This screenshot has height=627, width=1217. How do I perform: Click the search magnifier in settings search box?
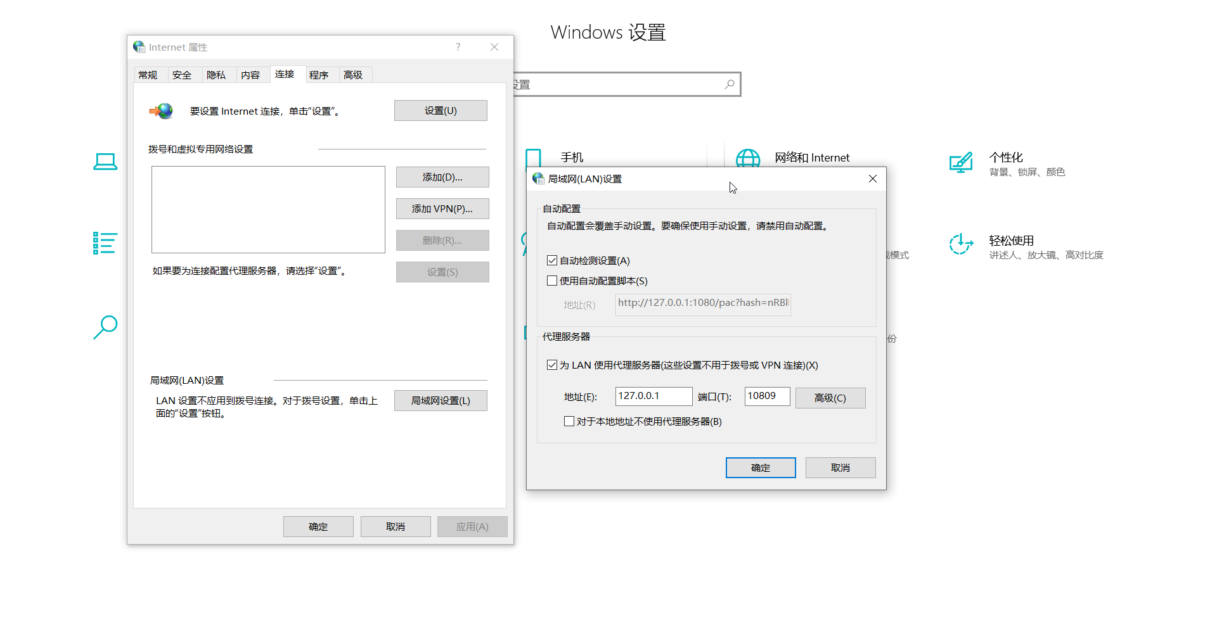[x=730, y=84]
